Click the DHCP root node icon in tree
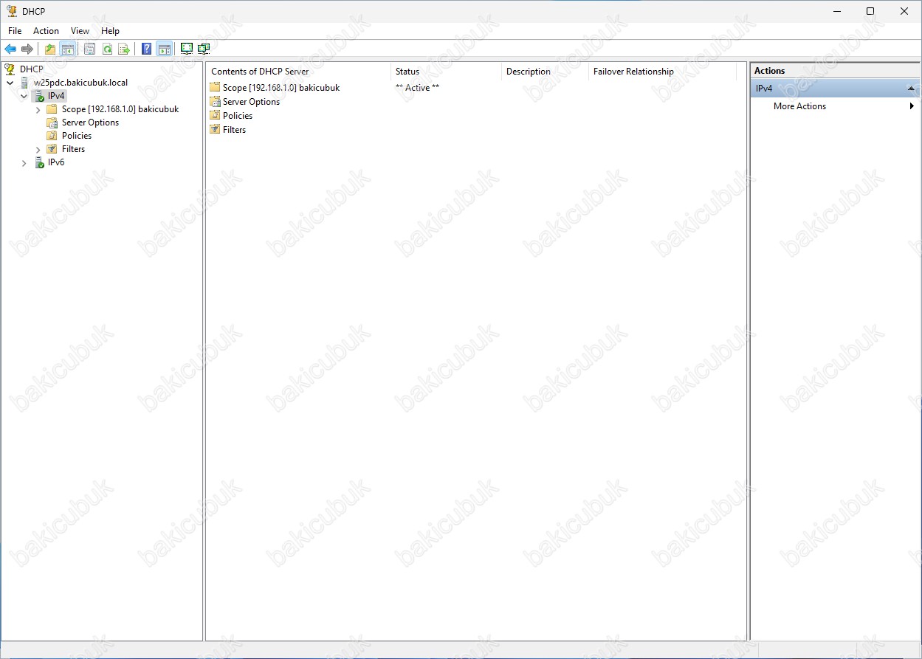The image size is (922, 659). 10,69
